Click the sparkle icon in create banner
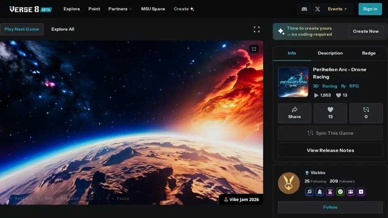Image resolution: width=388 pixels, height=218 pixels. pos(281,31)
